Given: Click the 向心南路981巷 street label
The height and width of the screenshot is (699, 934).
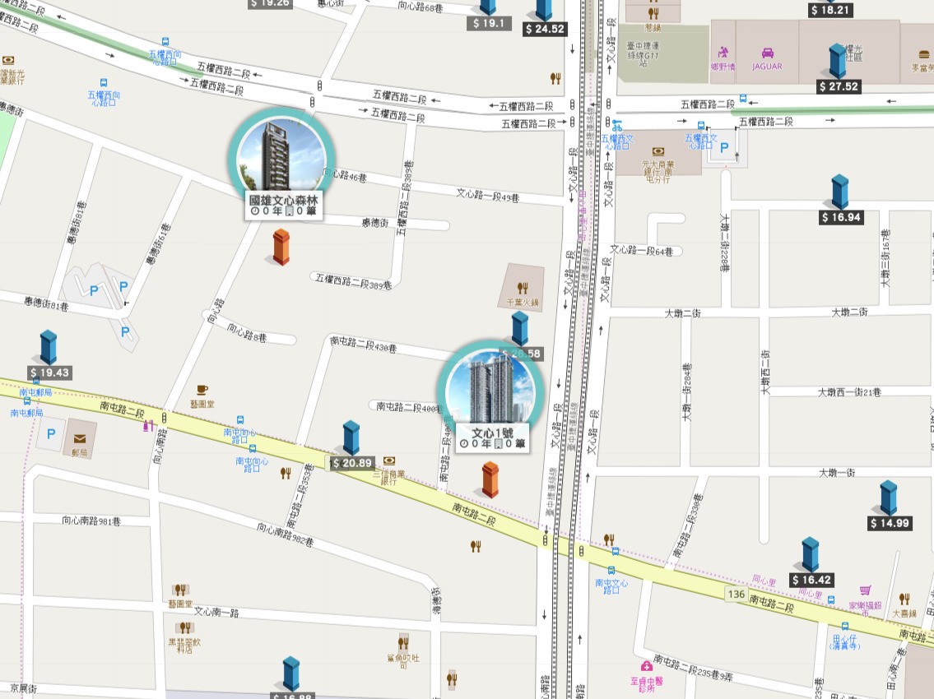Looking at the screenshot, I should coord(91,521).
